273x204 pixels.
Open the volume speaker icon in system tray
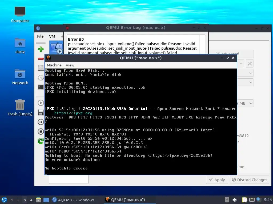click(x=235, y=200)
